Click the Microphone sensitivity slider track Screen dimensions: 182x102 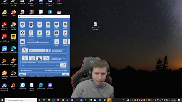[41, 66]
